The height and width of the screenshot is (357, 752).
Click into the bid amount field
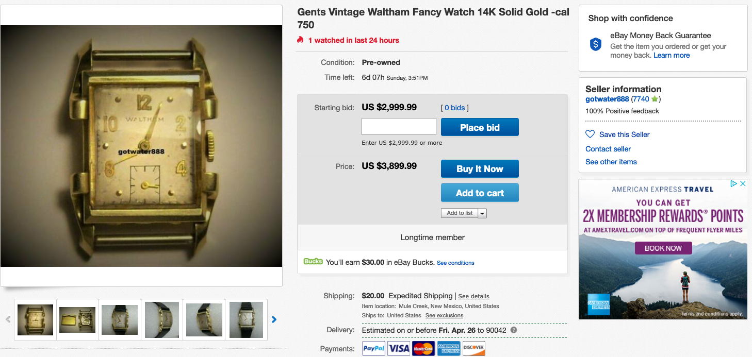coord(399,127)
